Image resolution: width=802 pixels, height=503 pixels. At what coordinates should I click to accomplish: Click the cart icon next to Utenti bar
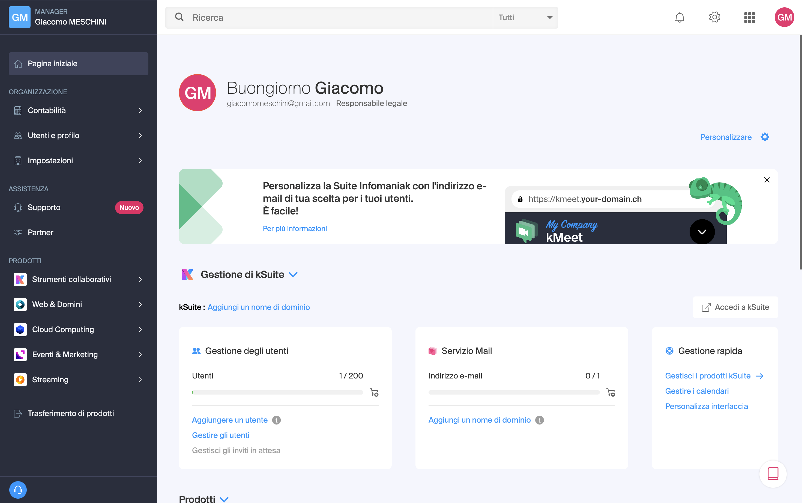(374, 392)
